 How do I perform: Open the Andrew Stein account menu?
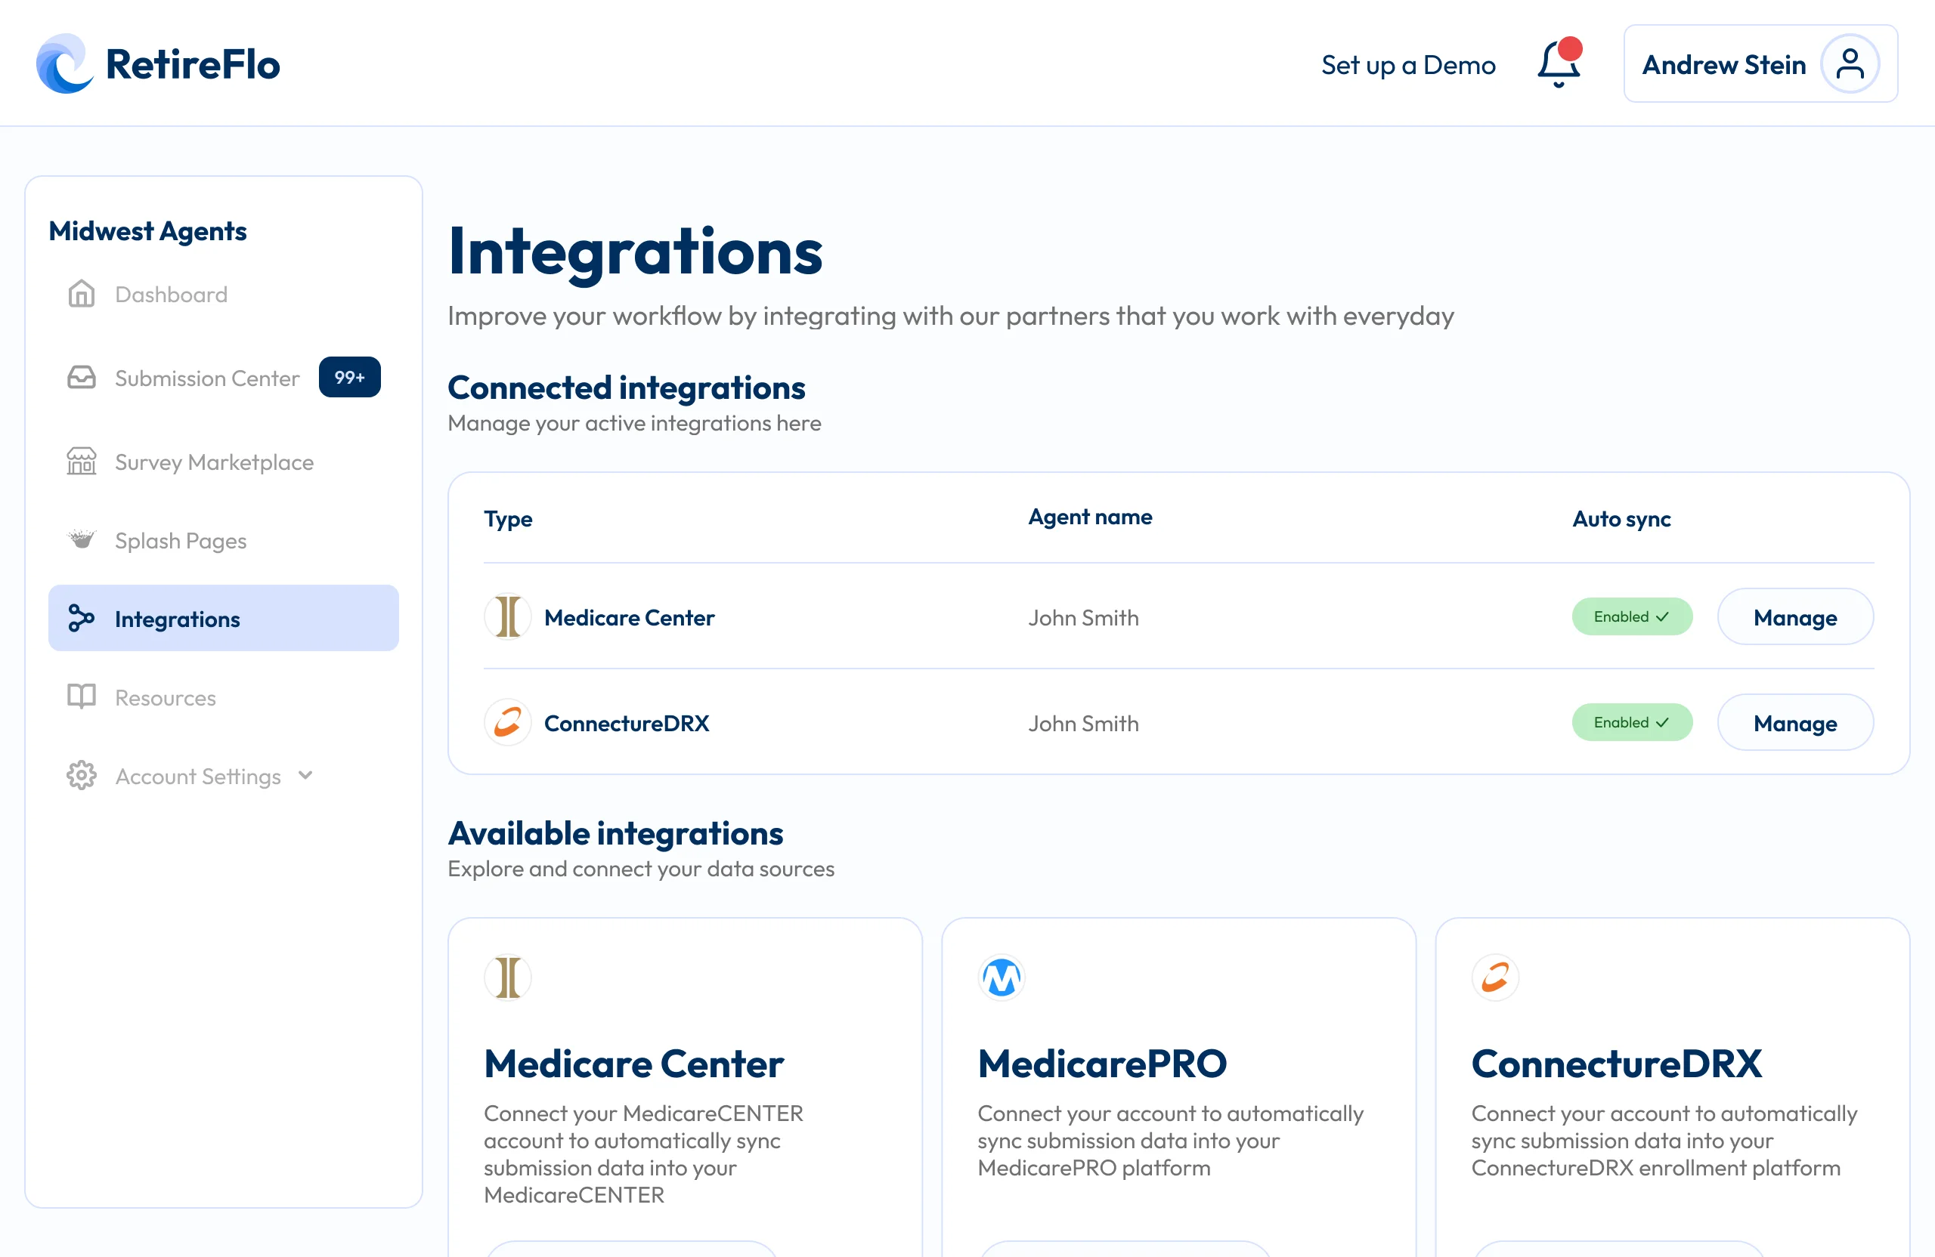(x=1723, y=64)
